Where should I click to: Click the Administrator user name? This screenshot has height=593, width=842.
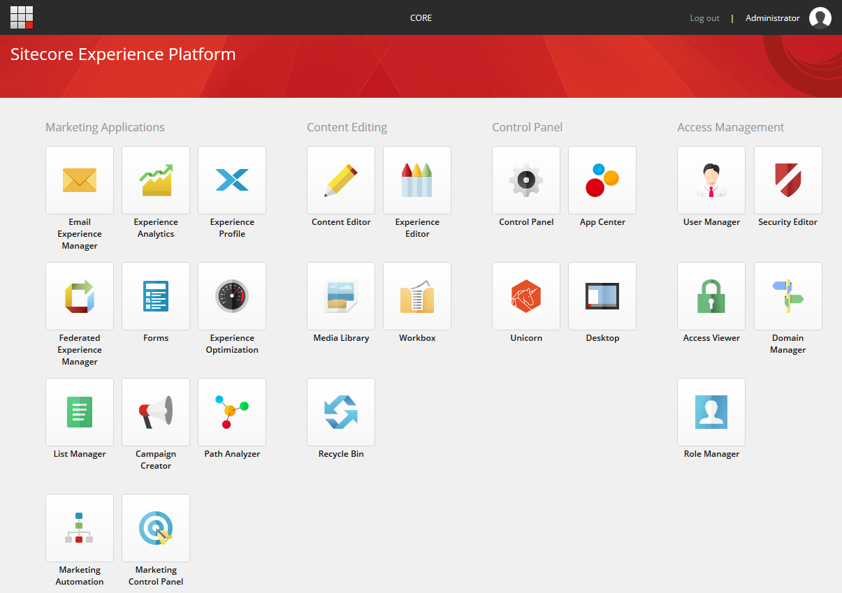(772, 18)
